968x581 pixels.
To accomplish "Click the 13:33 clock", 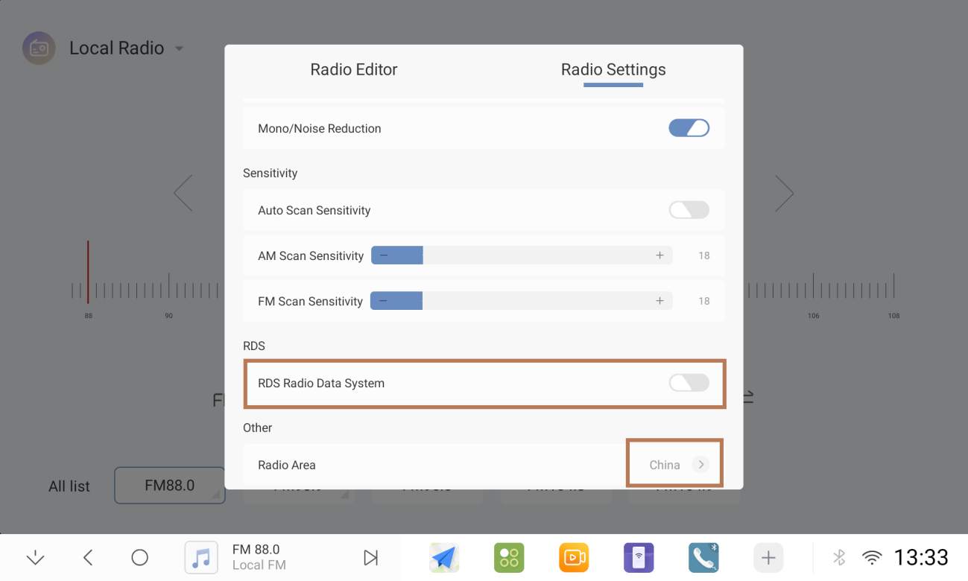I will point(921,557).
